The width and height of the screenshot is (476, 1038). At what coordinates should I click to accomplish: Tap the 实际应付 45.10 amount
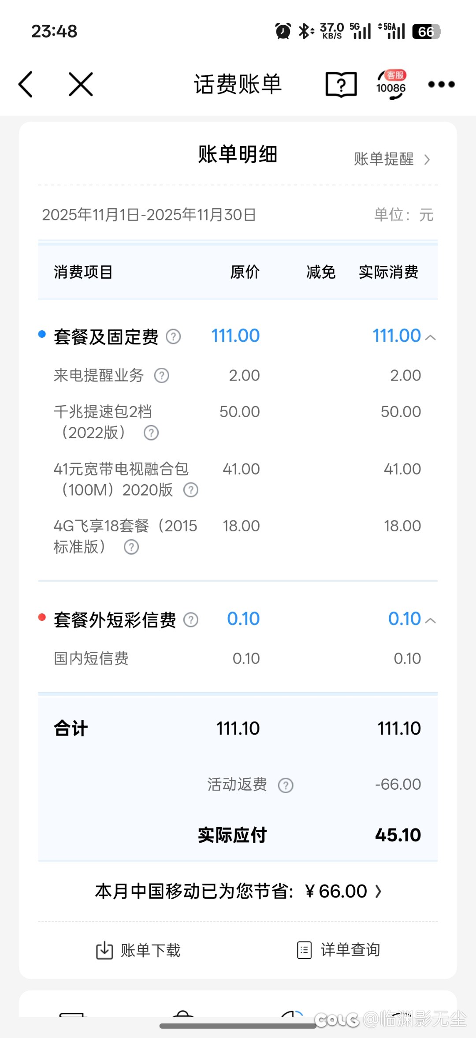pyautogui.click(x=398, y=835)
